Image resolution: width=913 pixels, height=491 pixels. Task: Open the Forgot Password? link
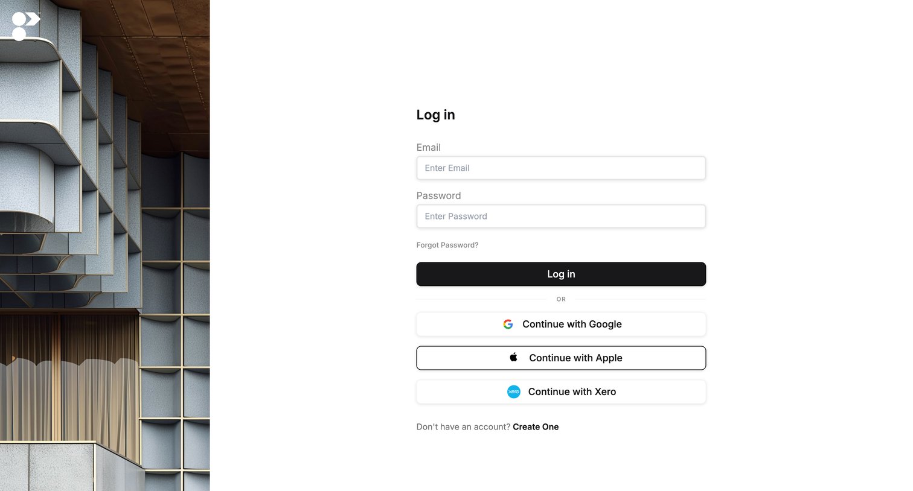click(x=447, y=245)
